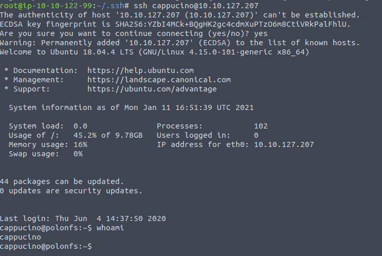Image resolution: width=382 pixels, height=256 pixels.
Task: Open the help.ubuntu.com documentation link
Action: (x=140, y=70)
